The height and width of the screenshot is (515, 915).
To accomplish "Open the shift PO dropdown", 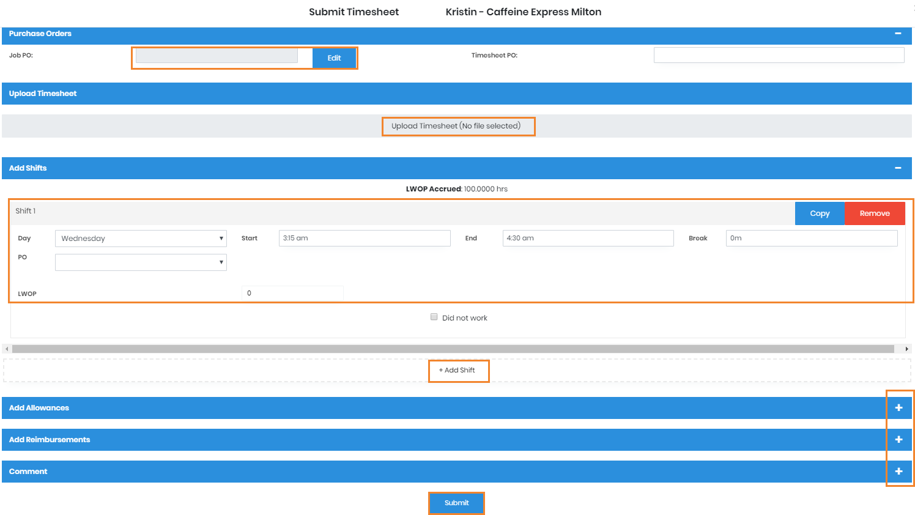I will [x=141, y=262].
